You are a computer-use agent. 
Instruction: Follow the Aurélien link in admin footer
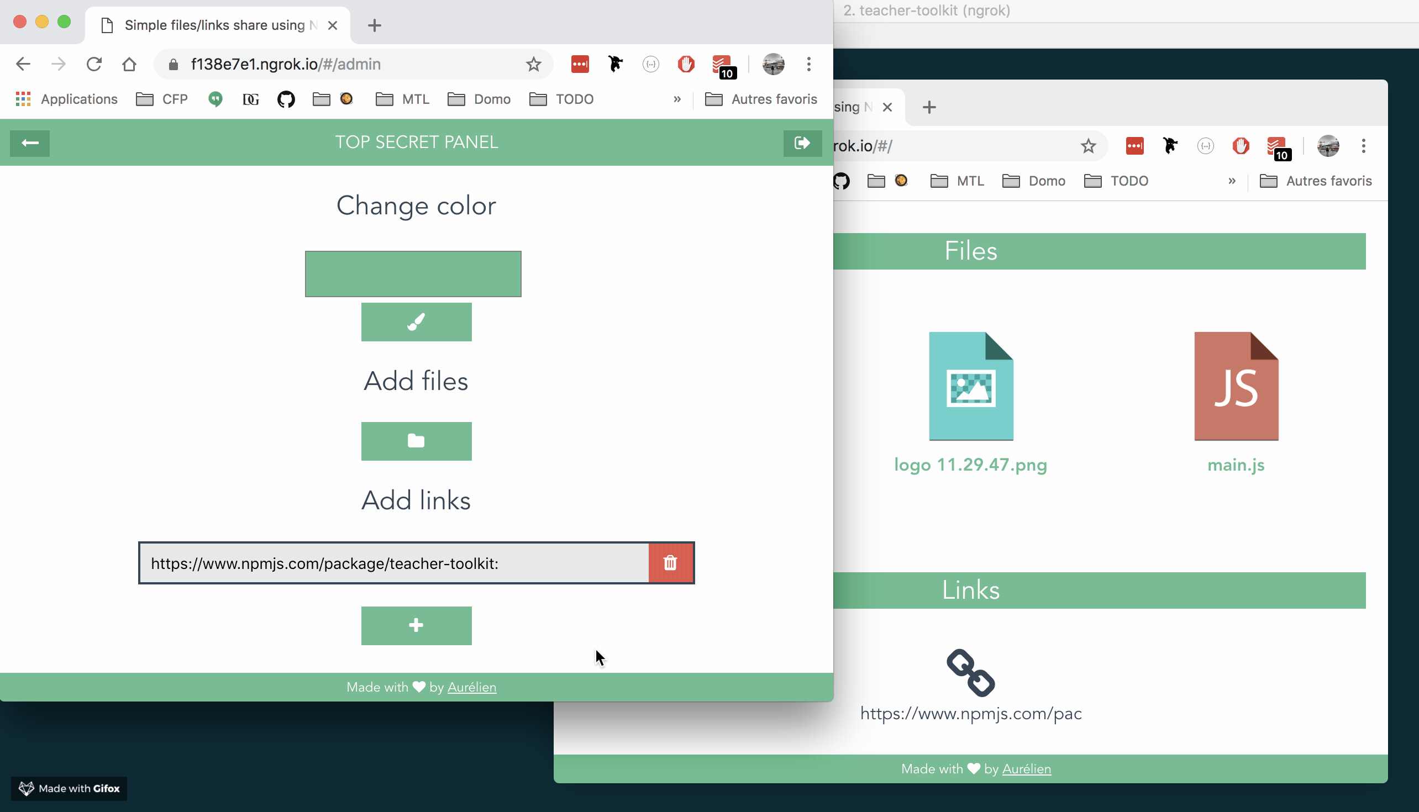click(x=471, y=687)
